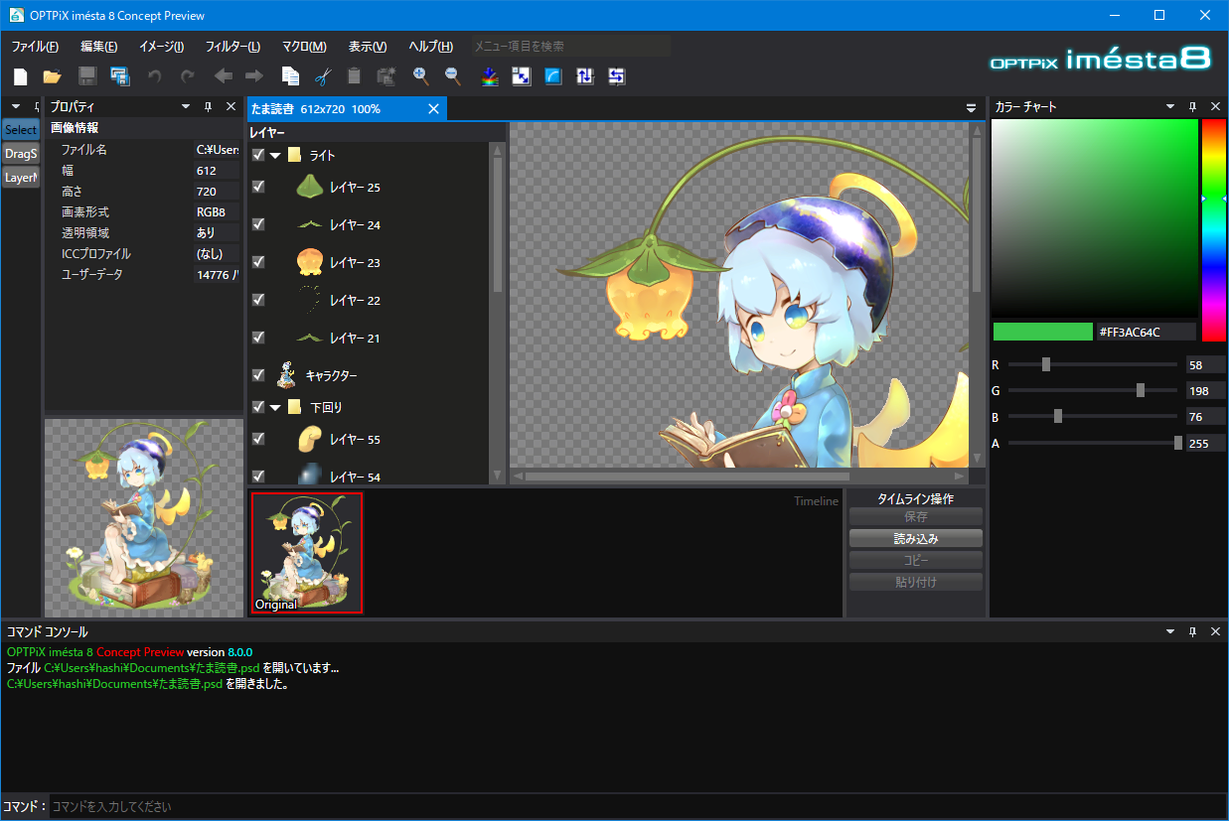The height and width of the screenshot is (821, 1229).
Task: Open プロパティ panel dropdown arrow
Action: [x=186, y=106]
